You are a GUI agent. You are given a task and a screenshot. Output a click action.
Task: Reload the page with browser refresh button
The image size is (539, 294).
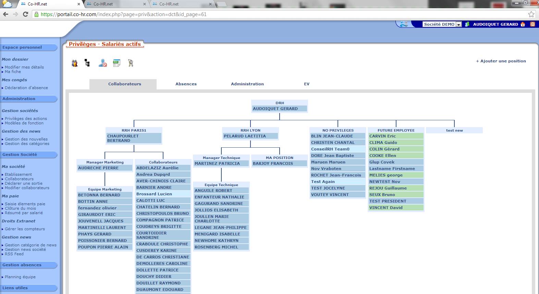[x=25, y=14]
